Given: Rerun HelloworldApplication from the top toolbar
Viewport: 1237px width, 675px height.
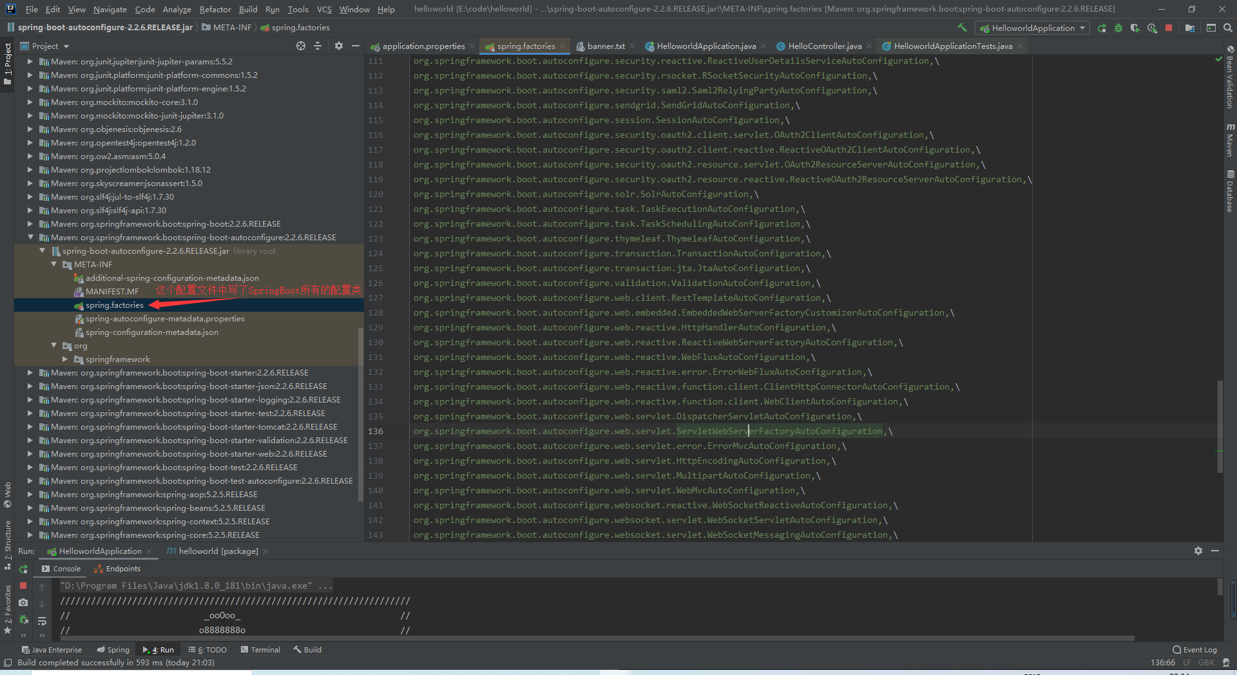Looking at the screenshot, I should point(1102,28).
